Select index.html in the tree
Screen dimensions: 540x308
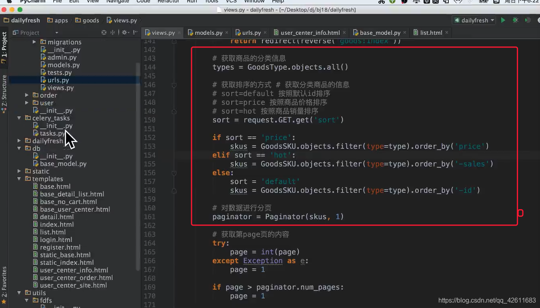point(53,224)
